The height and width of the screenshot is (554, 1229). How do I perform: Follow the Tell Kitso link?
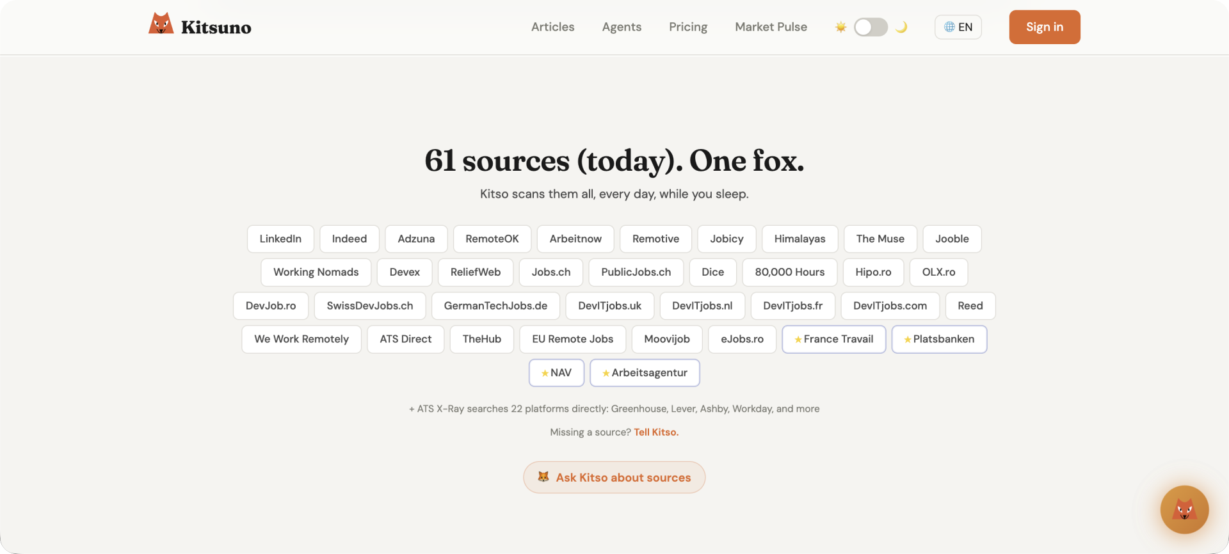(x=656, y=432)
